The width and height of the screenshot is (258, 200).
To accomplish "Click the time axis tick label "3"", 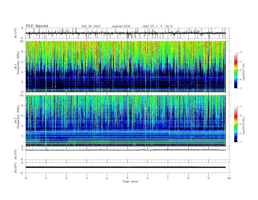I will [x=87, y=178].
